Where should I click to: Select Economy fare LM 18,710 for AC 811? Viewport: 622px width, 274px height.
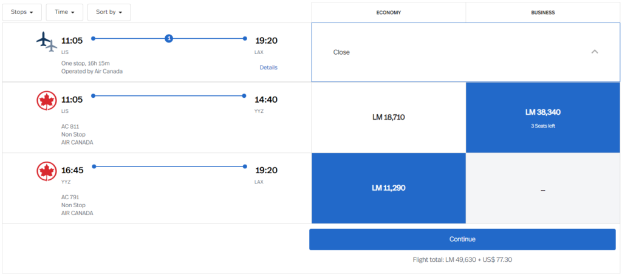coord(389,117)
